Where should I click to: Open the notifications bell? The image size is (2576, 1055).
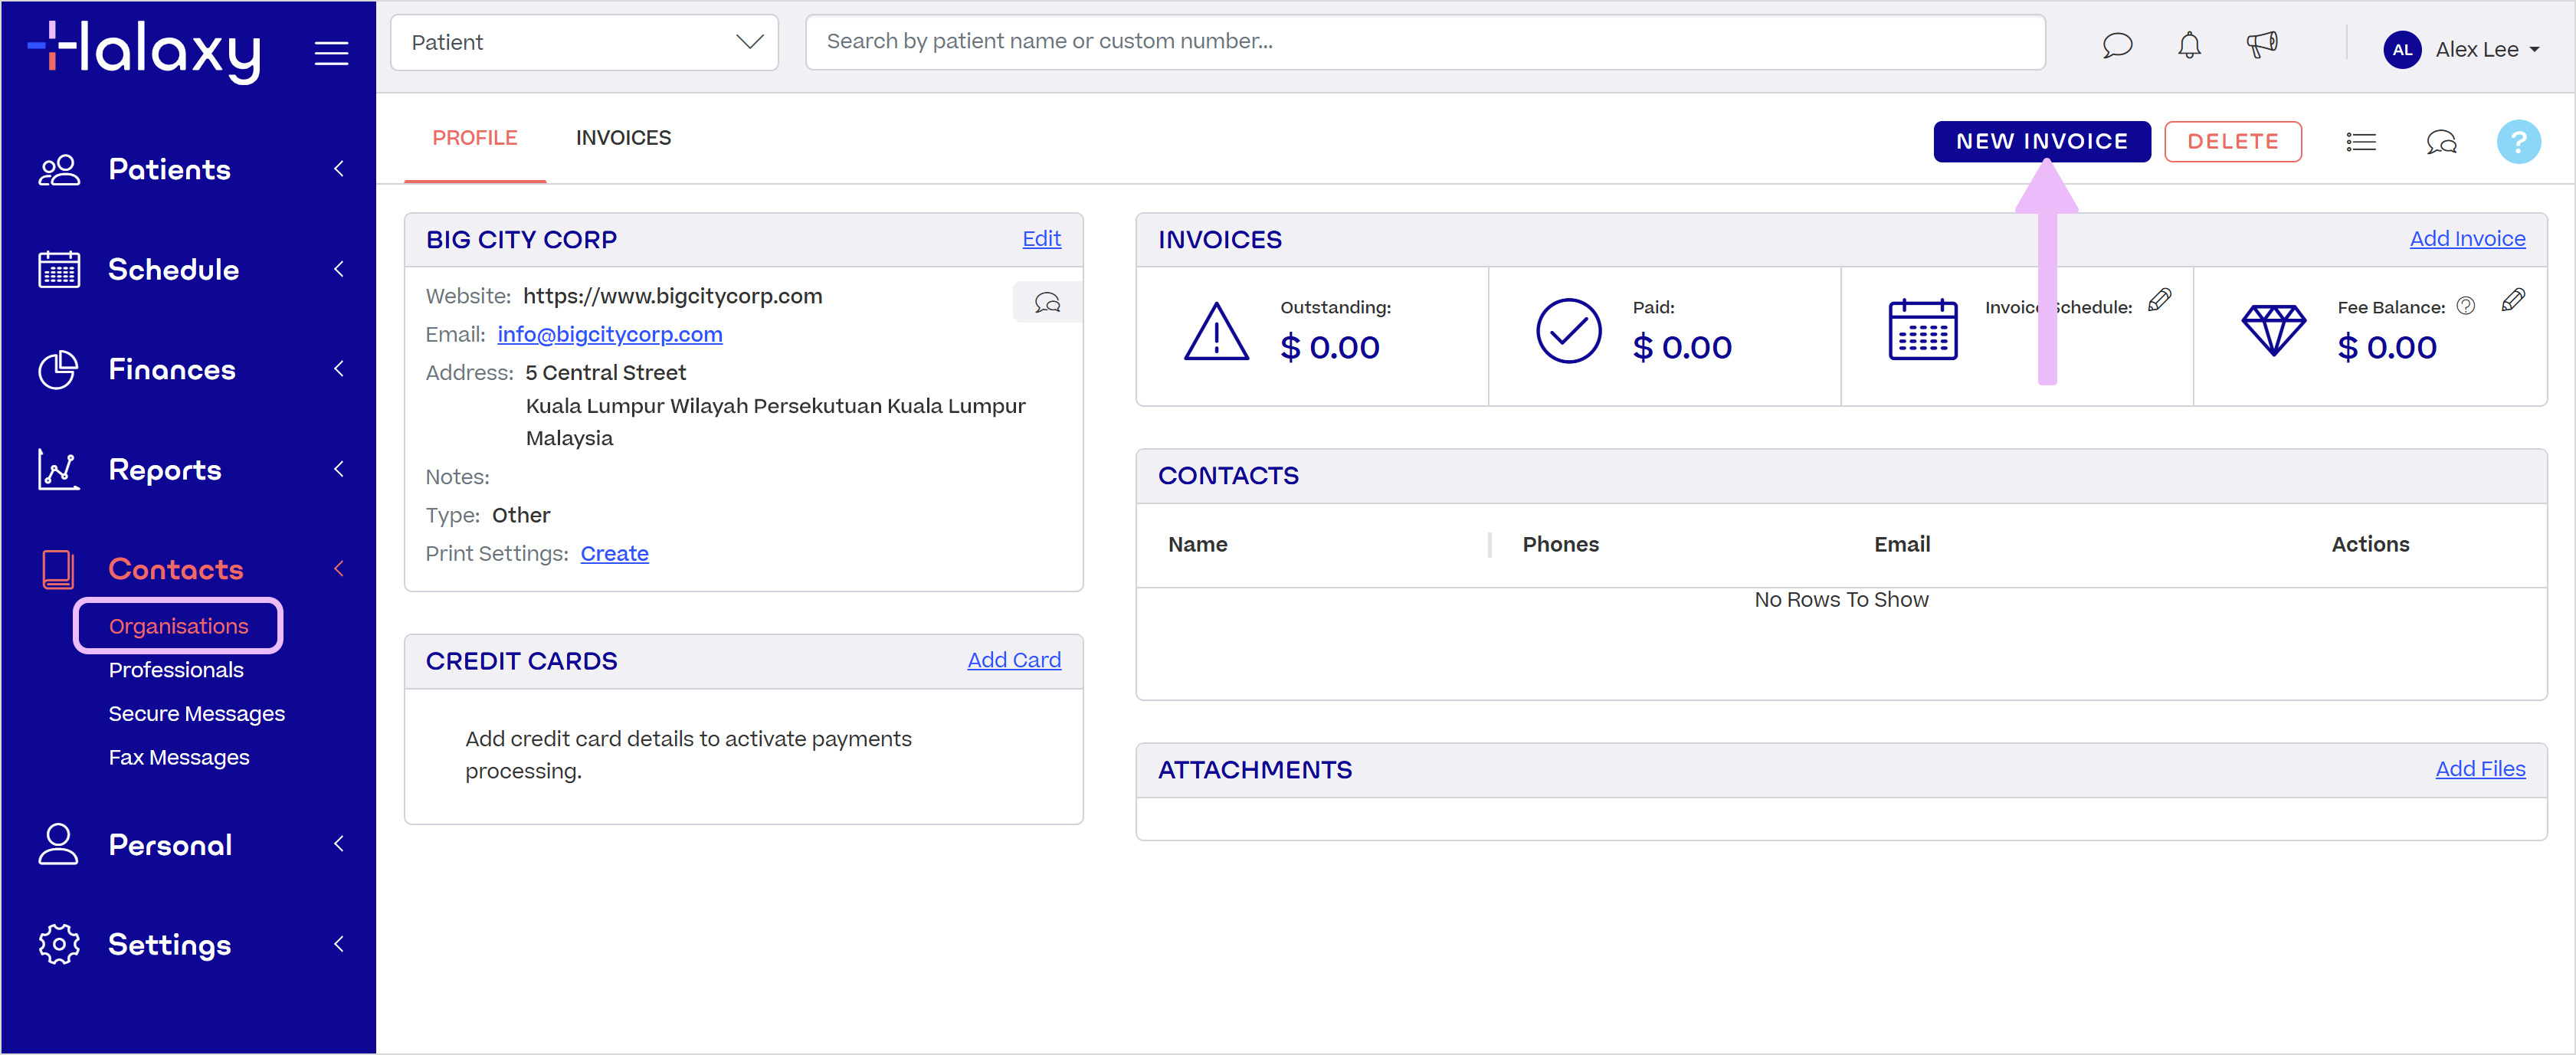pyautogui.click(x=2189, y=46)
